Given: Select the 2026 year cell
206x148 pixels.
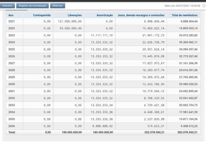Looking at the screenshot, I should click(12, 56).
